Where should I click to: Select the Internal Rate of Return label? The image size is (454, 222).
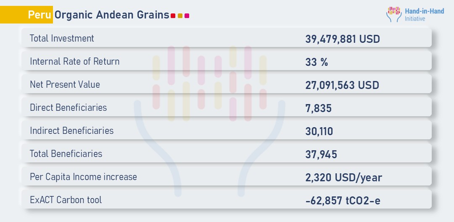[x=74, y=61]
